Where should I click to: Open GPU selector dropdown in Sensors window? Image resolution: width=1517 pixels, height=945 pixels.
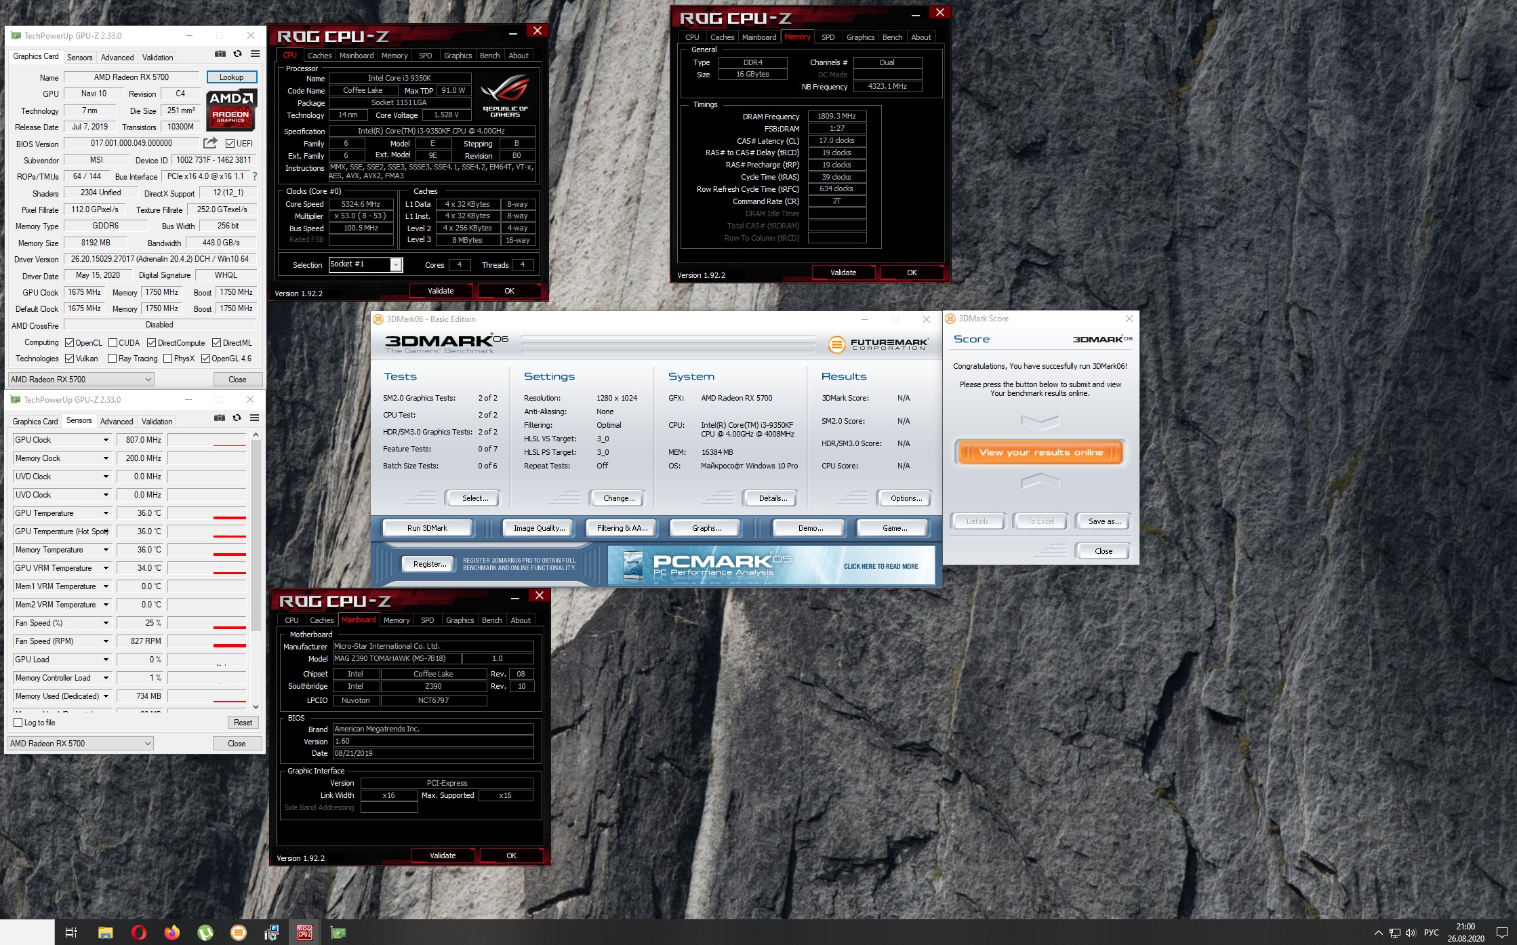[81, 743]
